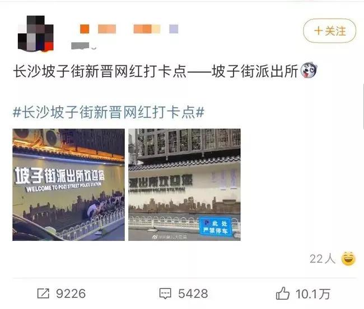The height and width of the screenshot is (309, 364).
Task: Open the blurred orange username
Action: [120, 29]
